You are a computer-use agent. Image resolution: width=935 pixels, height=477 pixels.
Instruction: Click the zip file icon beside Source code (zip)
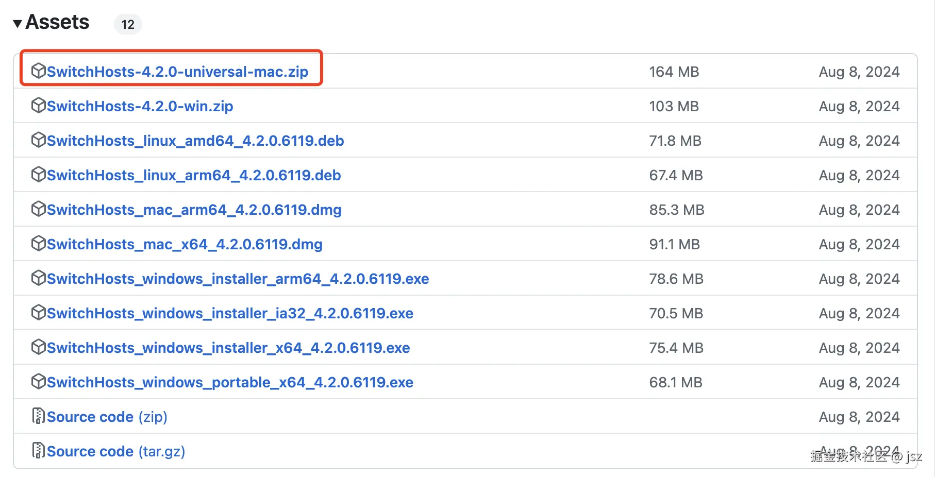click(38, 416)
